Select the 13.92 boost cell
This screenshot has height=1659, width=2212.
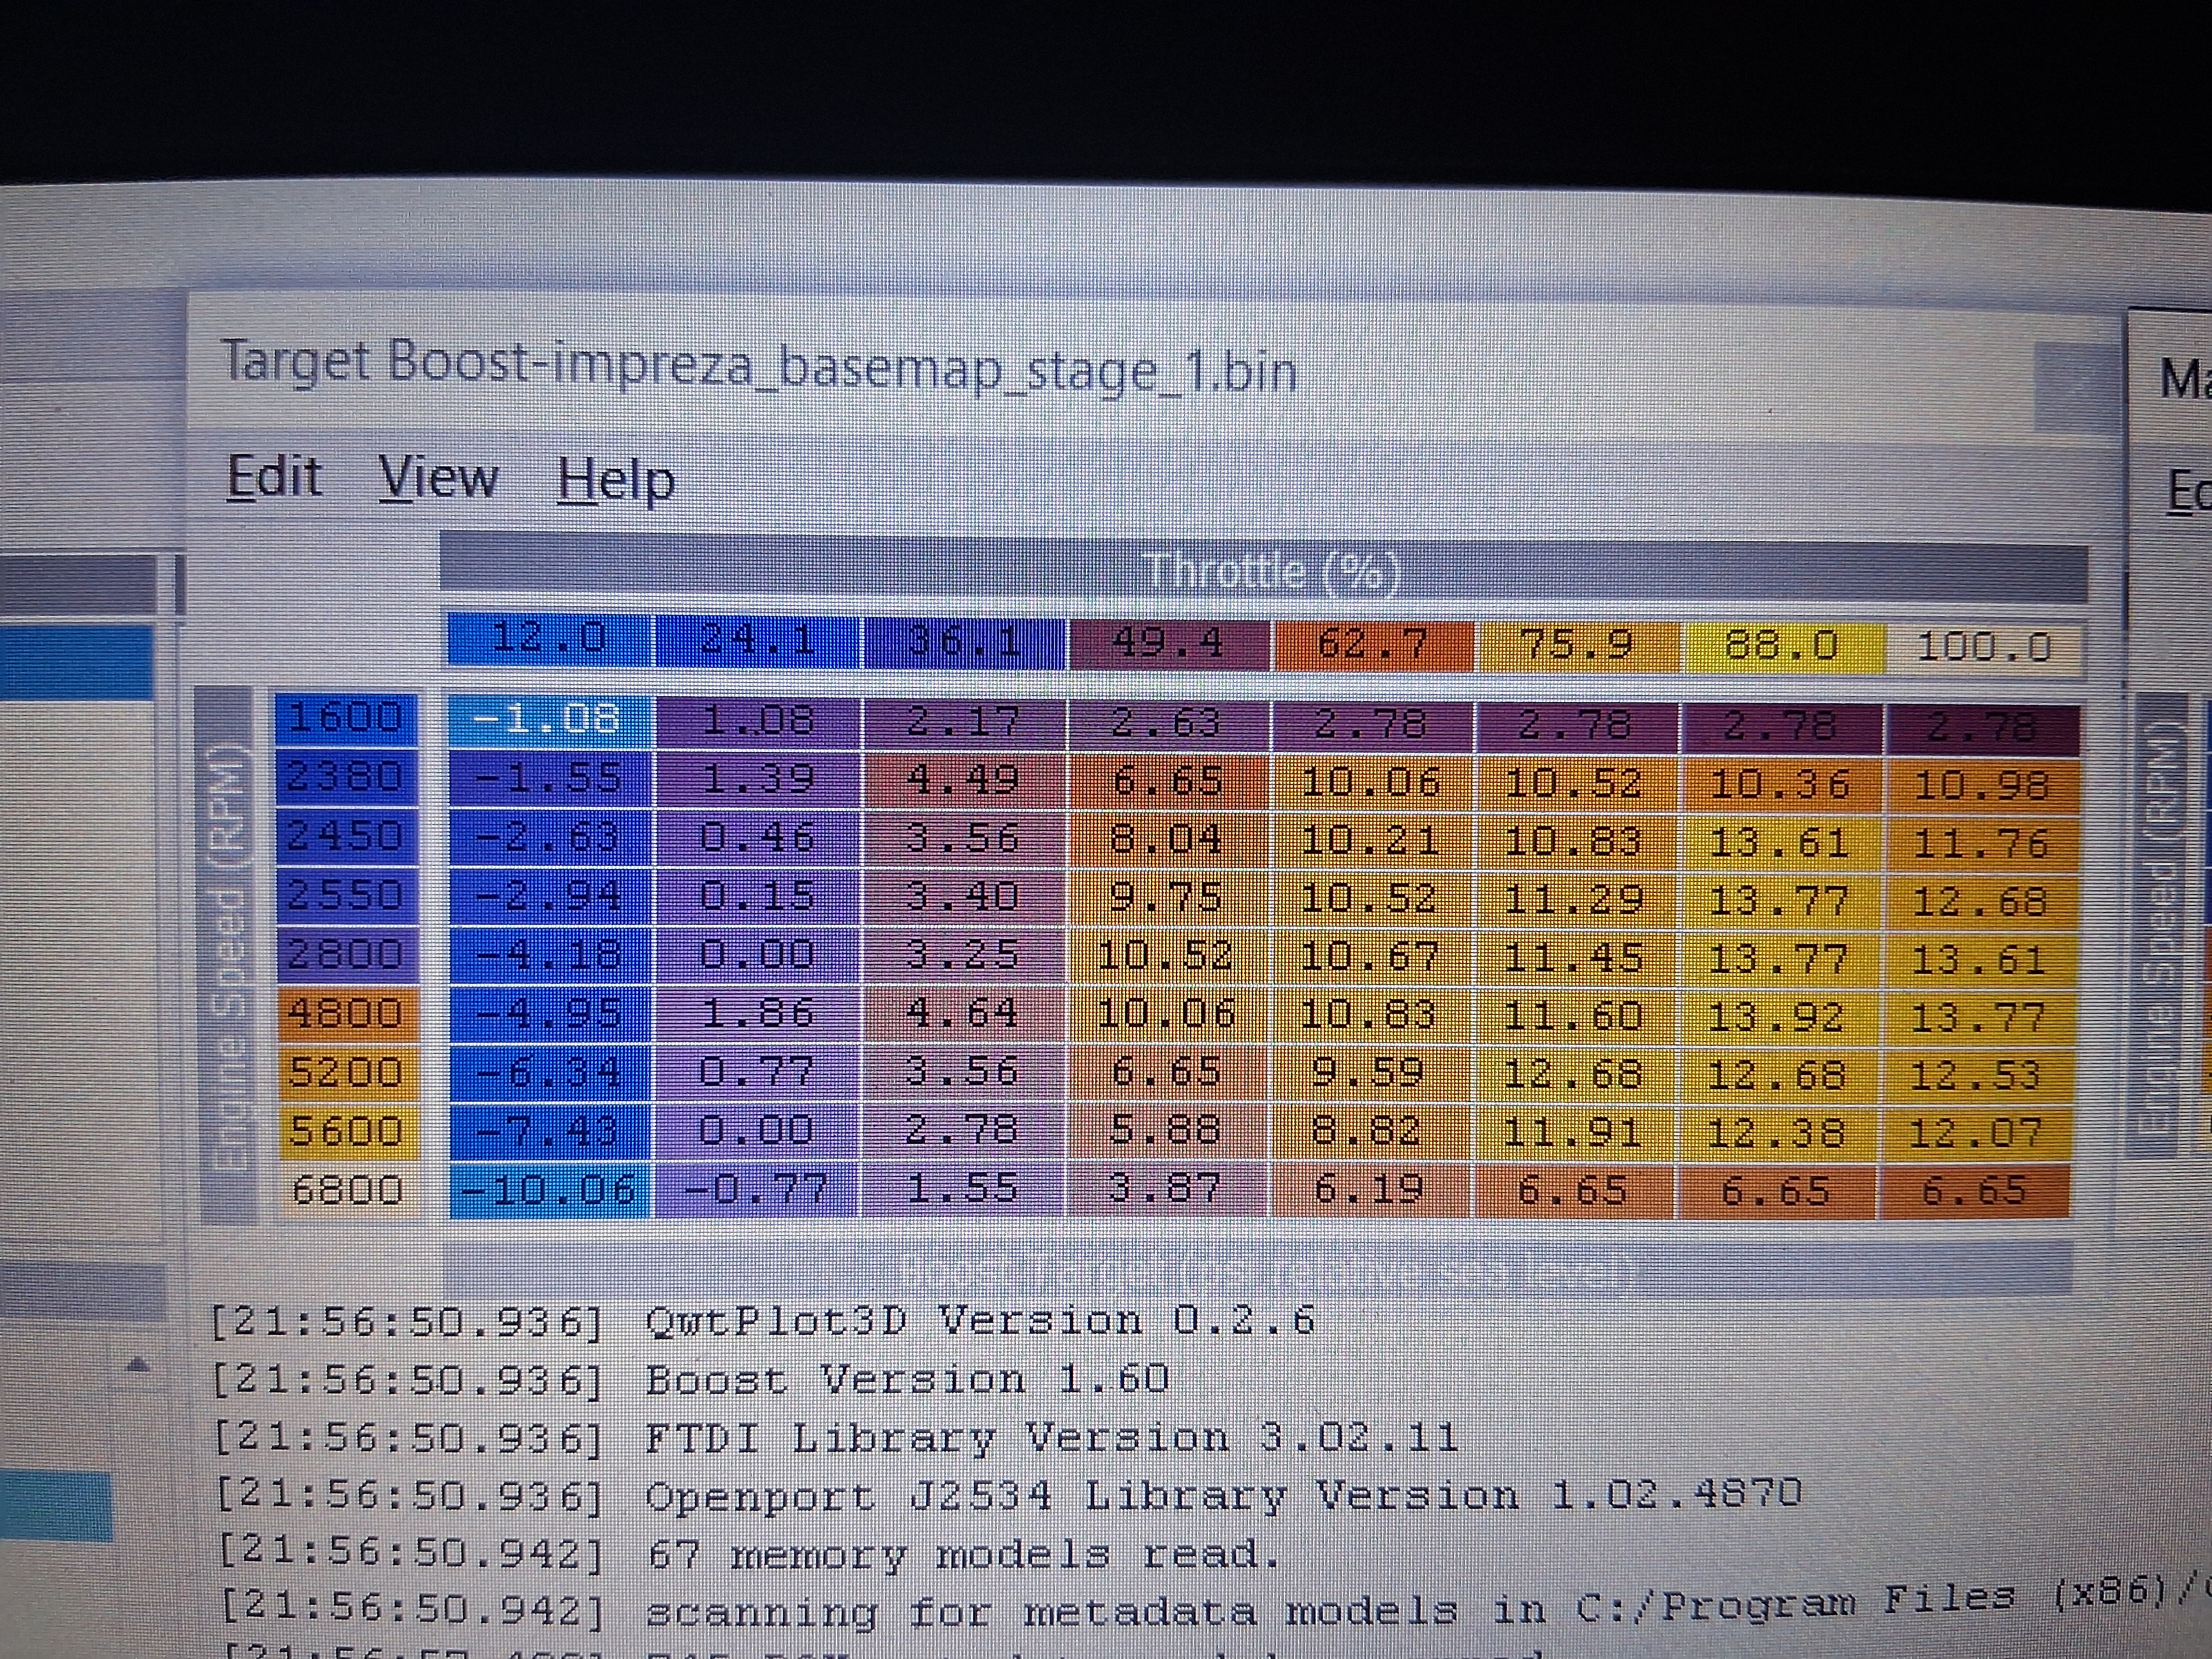coord(1777,1016)
